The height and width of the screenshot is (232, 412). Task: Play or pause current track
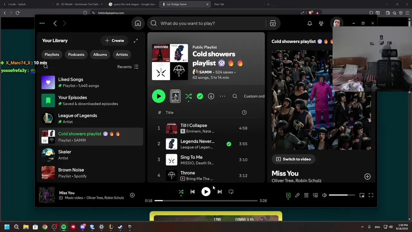coord(206,192)
